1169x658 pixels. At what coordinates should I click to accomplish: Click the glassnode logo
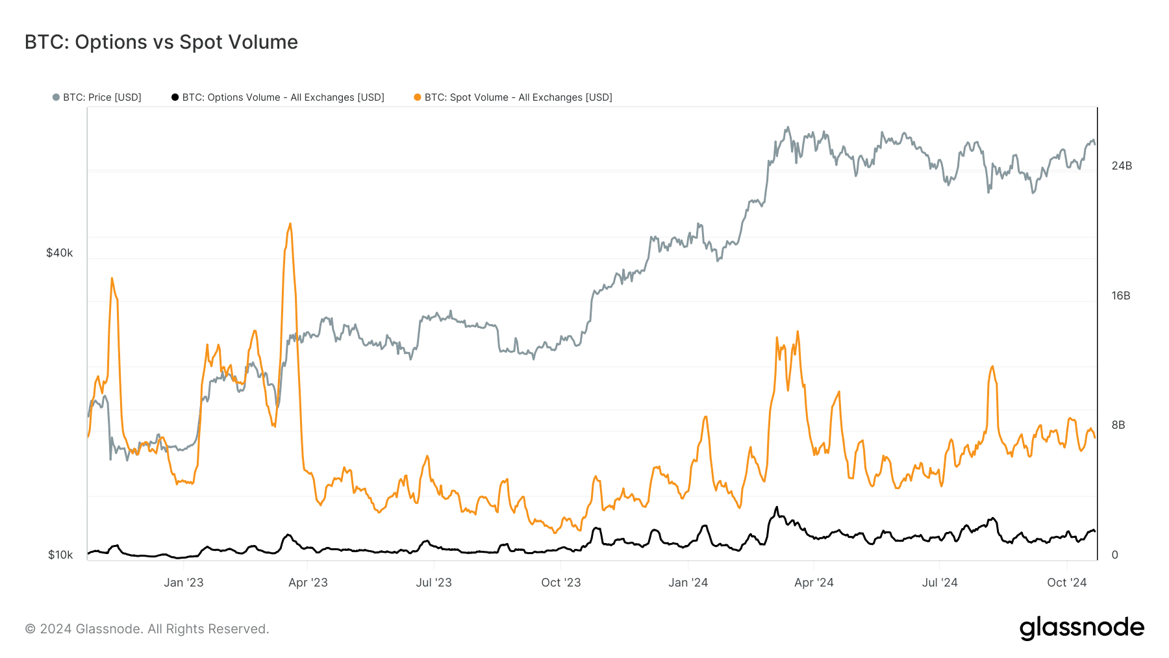click(1082, 628)
